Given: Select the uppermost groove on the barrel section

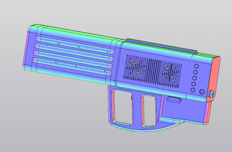Looking at the screenshot, I should point(75,45).
